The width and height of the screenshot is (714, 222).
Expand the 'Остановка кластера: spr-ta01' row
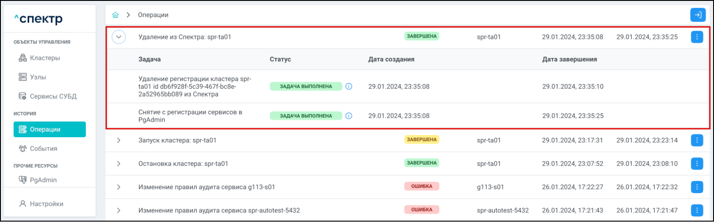click(x=119, y=164)
